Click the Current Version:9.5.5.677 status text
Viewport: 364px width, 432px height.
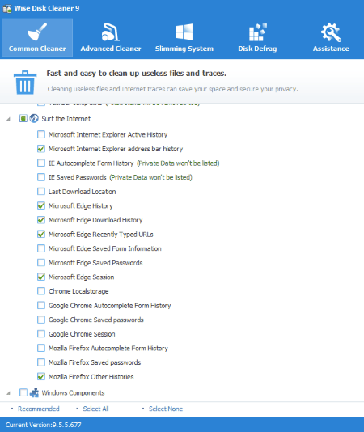(x=43, y=425)
